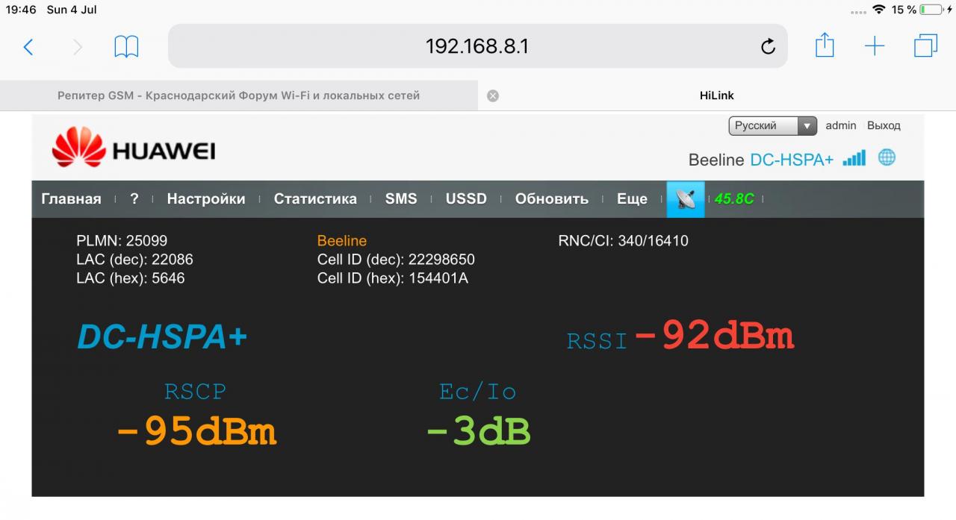The width and height of the screenshot is (956, 520).
Task: Open the Safari bookmarks book icon
Action: click(126, 47)
